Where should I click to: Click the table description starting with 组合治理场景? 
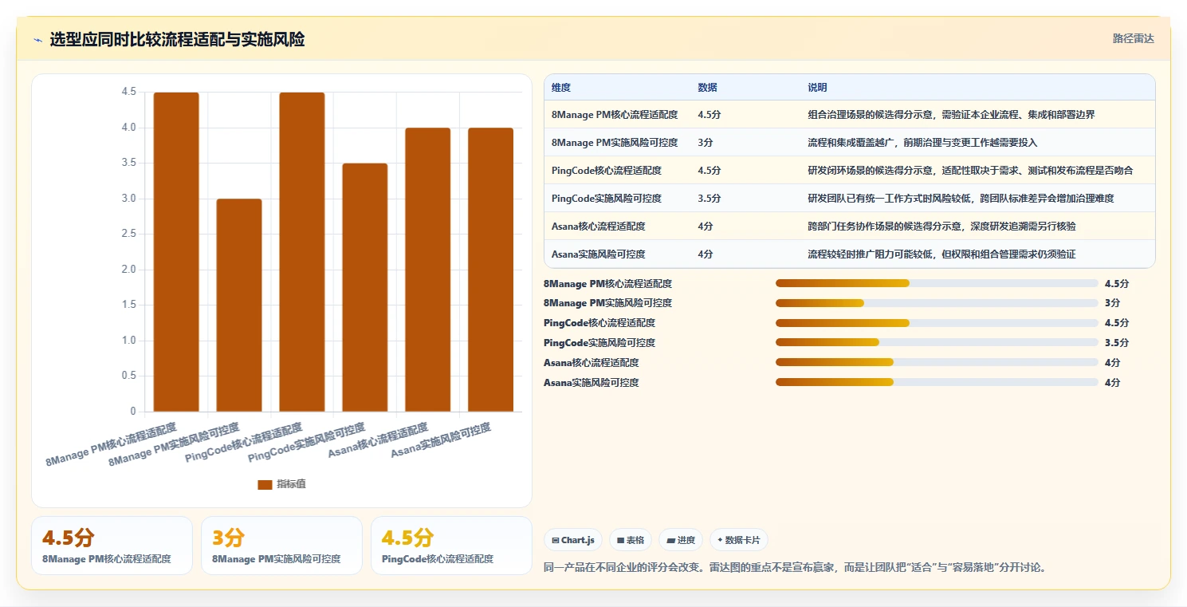pyautogui.click(x=951, y=115)
